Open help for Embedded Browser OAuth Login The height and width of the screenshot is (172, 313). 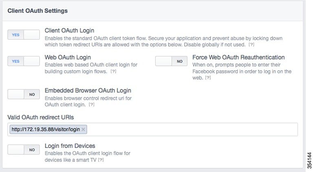click(91, 105)
